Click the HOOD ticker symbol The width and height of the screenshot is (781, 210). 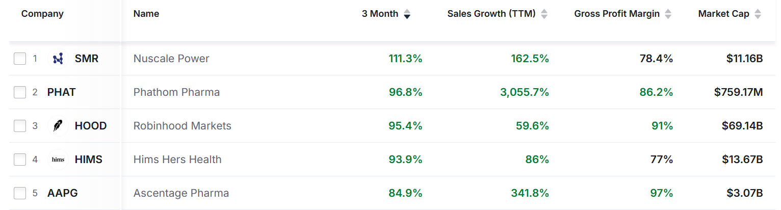pyautogui.click(x=91, y=126)
